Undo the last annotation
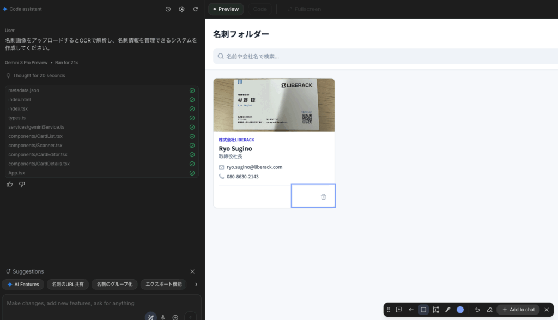The image size is (558, 320). click(x=477, y=310)
